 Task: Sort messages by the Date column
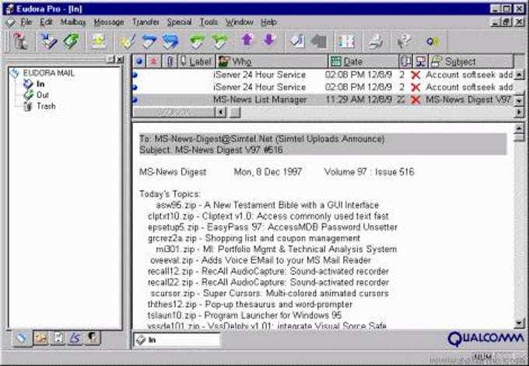pyautogui.click(x=363, y=62)
